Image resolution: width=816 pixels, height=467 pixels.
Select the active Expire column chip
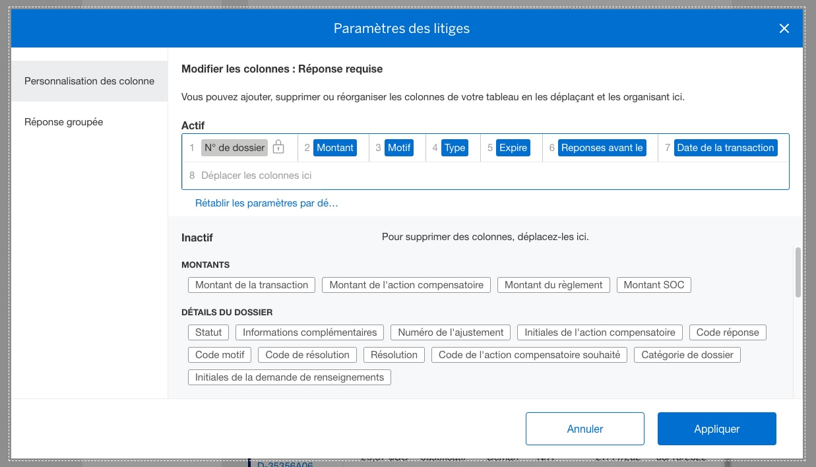coord(513,148)
